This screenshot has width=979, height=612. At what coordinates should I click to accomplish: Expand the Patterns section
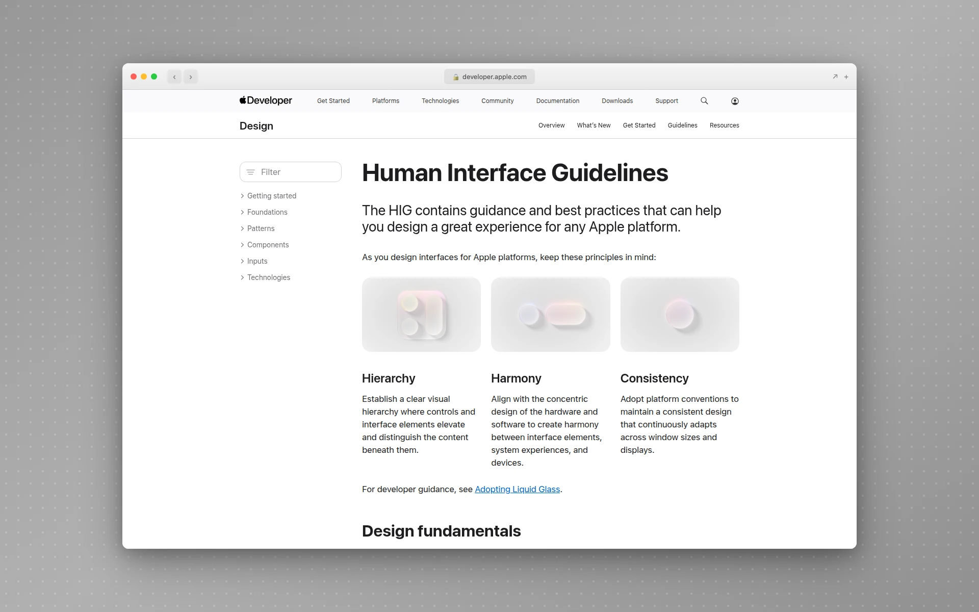click(261, 228)
